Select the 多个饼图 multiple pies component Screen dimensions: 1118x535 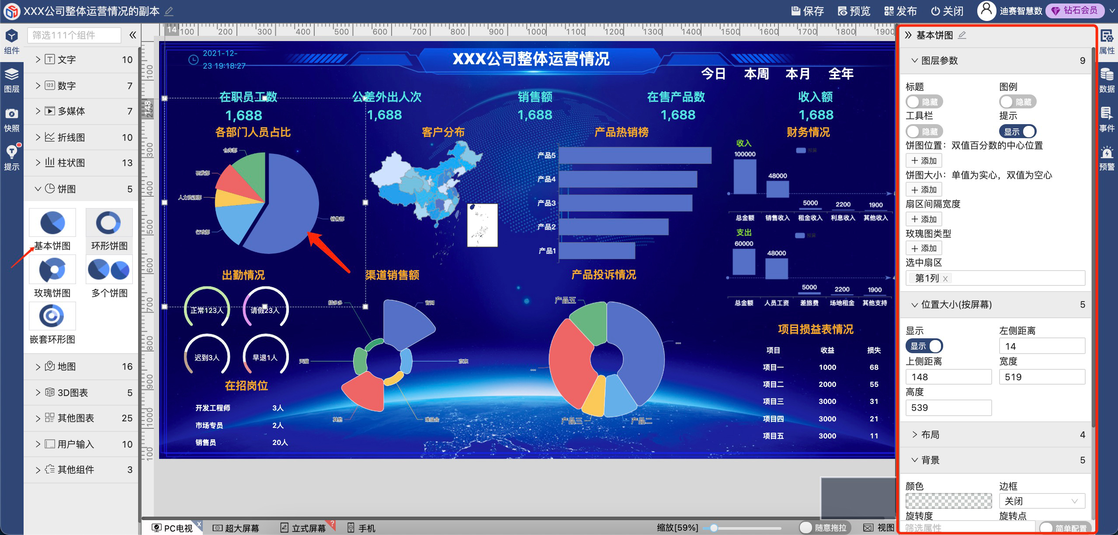tap(109, 277)
